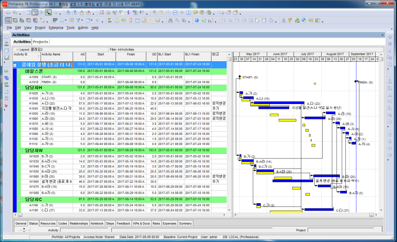The height and width of the screenshot is (242, 397).
Task: Collapse the 담당자C group band
Action: click(19, 199)
